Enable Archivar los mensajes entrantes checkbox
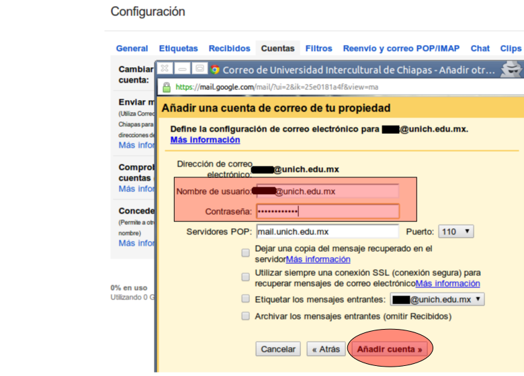524x376 pixels. pos(246,316)
